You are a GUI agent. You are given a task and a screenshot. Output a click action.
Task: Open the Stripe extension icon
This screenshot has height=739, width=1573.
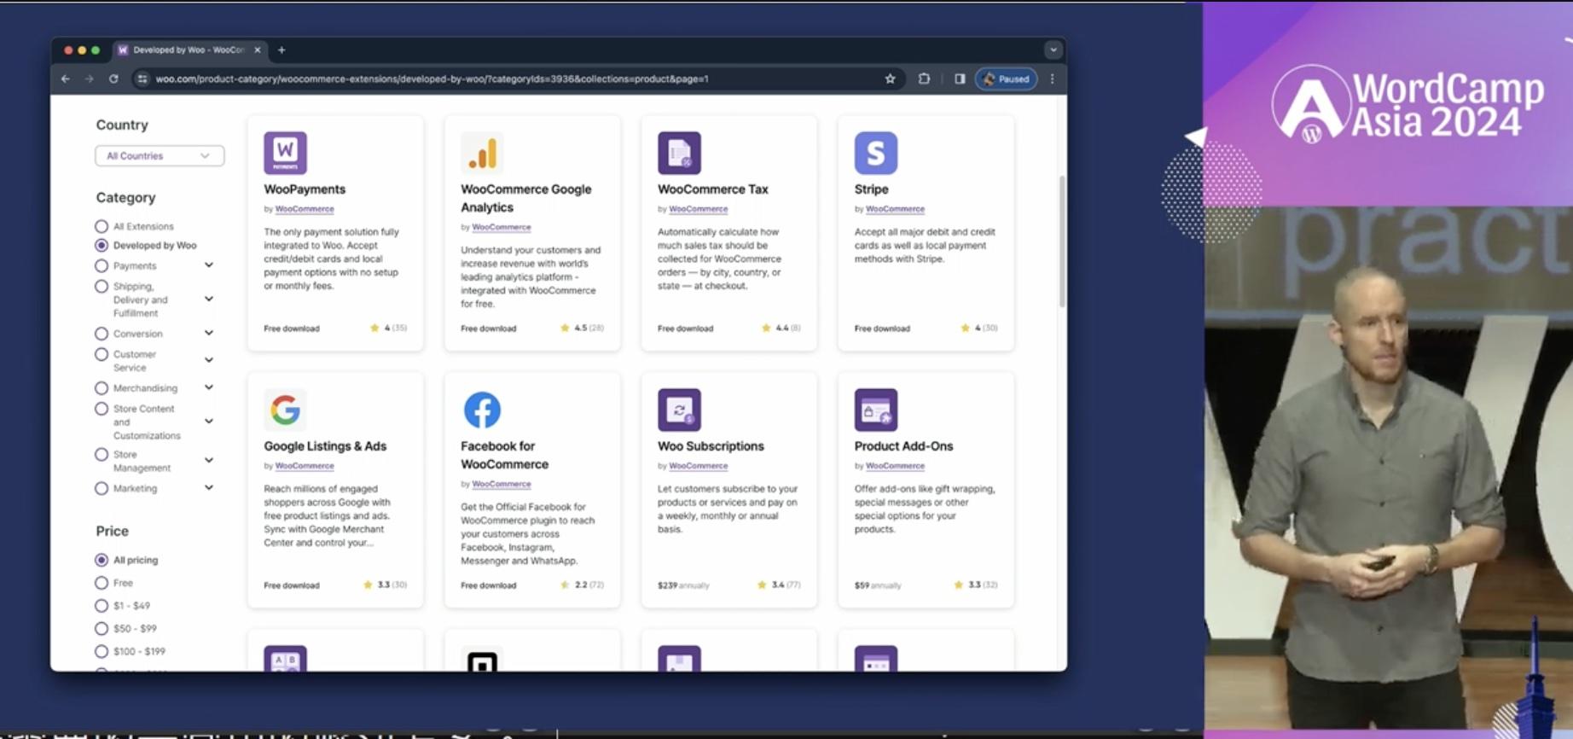pos(875,153)
